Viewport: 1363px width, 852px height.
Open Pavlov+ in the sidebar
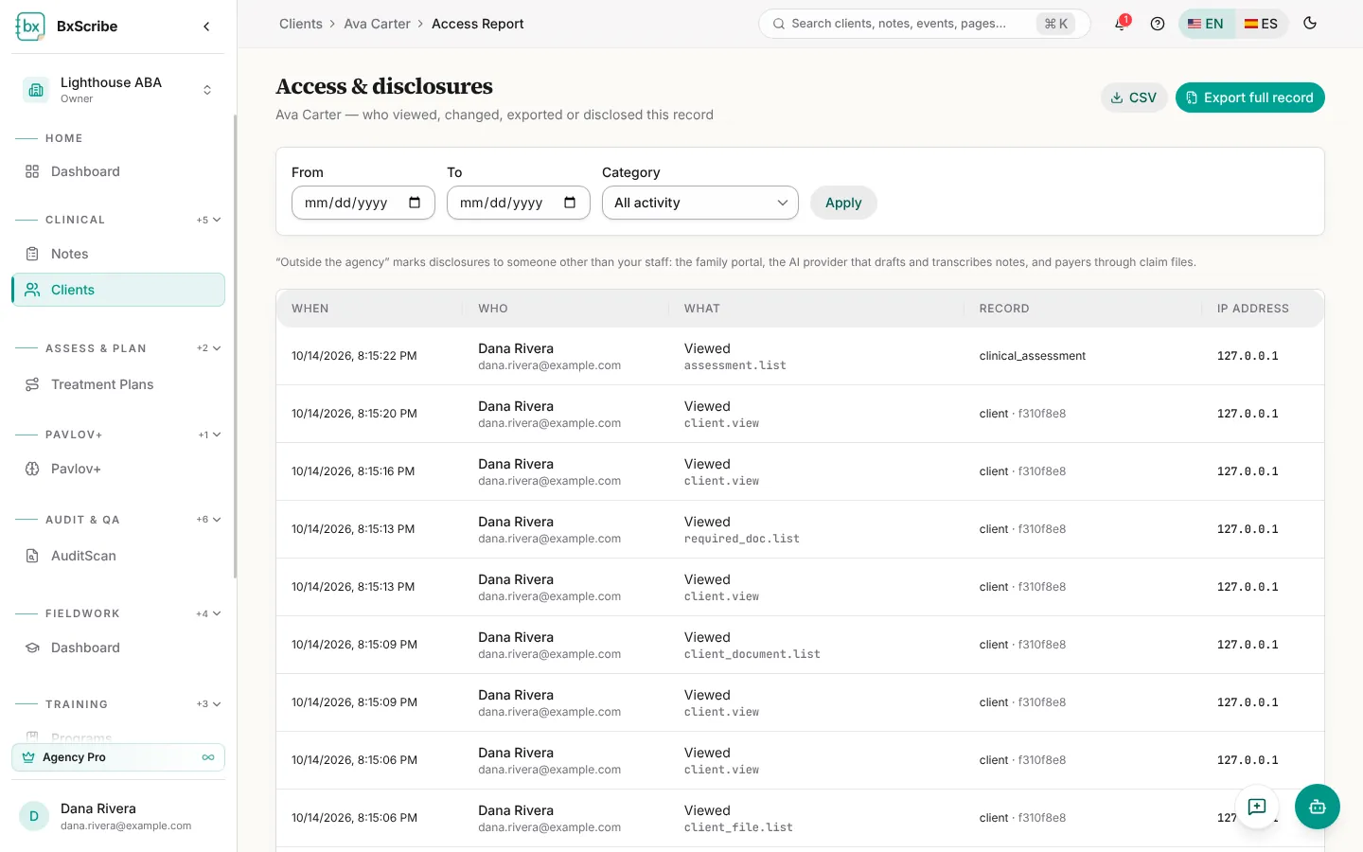[x=118, y=469]
